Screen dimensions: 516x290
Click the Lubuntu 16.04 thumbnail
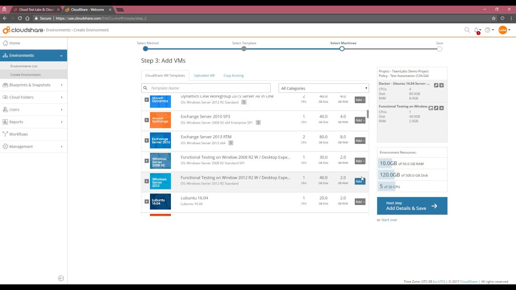pyautogui.click(x=160, y=202)
